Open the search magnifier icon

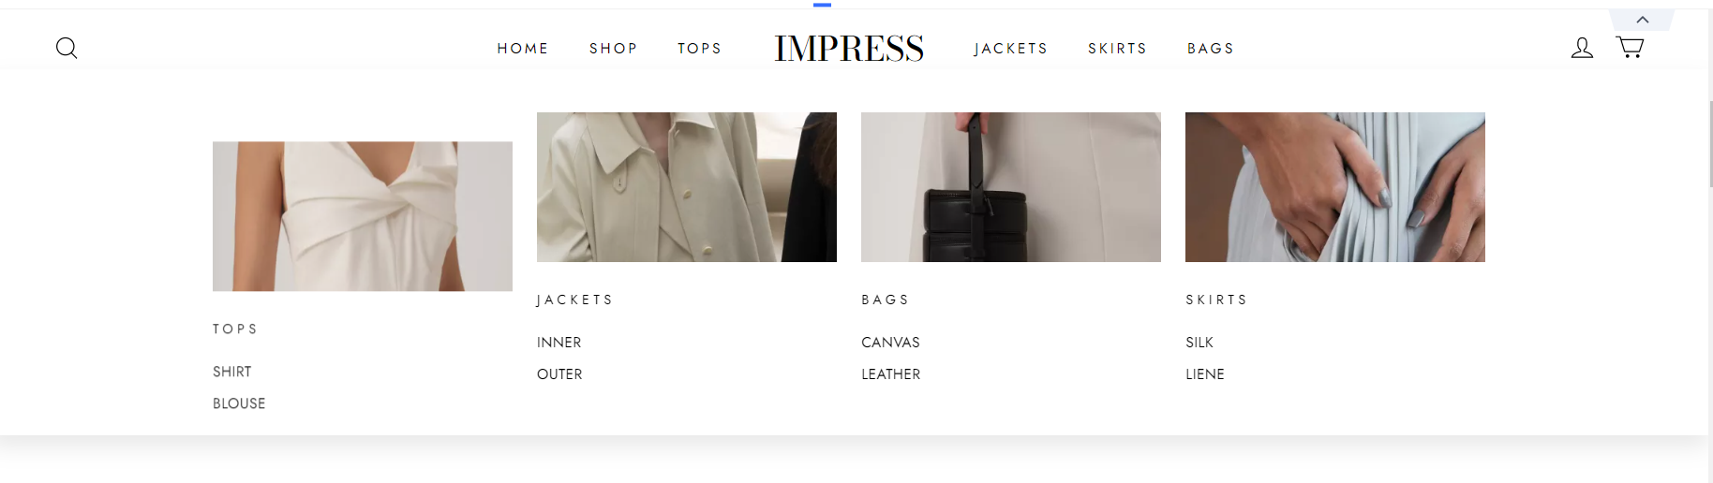[67, 48]
